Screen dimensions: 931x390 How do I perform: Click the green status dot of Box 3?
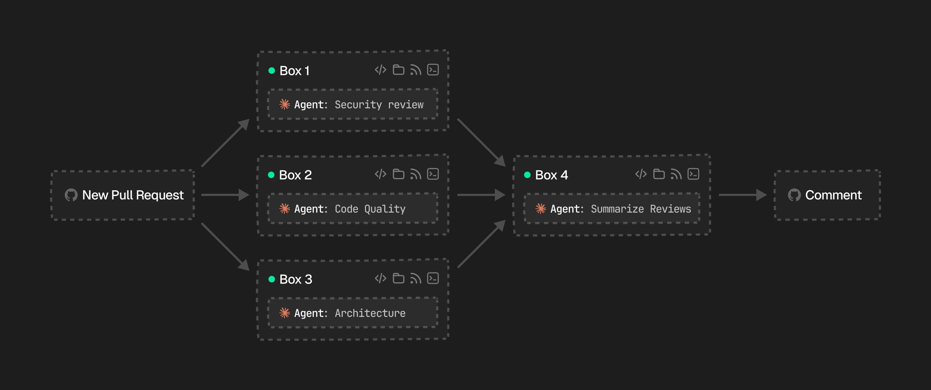(x=272, y=279)
